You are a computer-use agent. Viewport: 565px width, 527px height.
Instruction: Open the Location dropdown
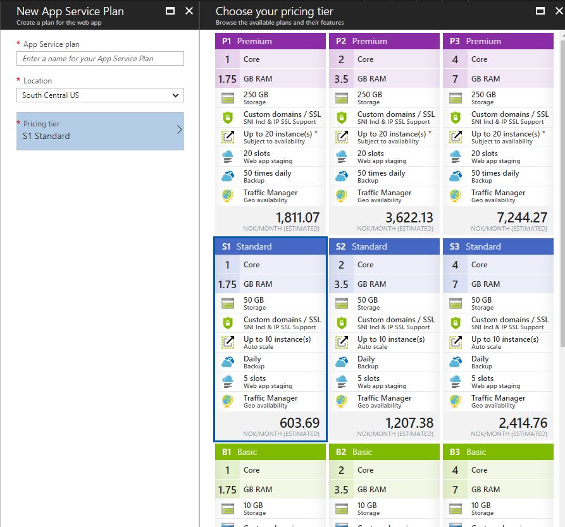100,95
